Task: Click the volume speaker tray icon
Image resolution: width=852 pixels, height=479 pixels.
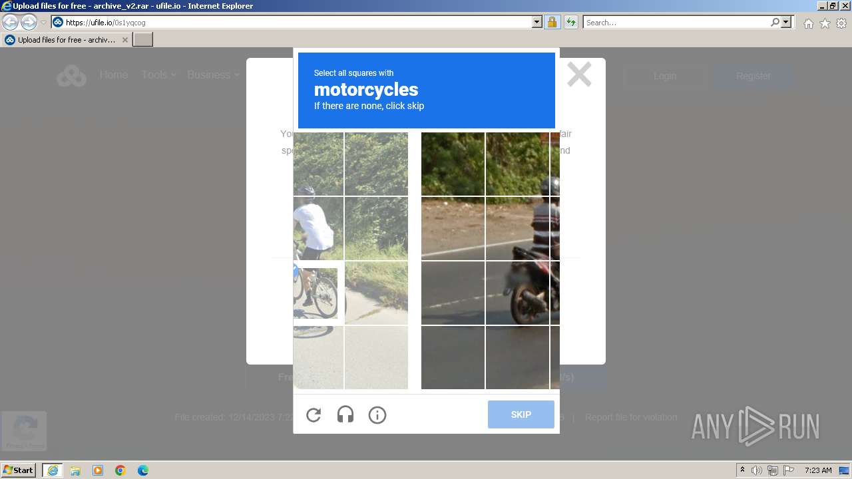Action: point(757,470)
